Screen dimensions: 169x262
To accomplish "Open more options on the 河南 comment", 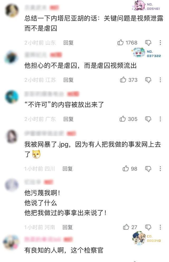I will tap(160, 227).
